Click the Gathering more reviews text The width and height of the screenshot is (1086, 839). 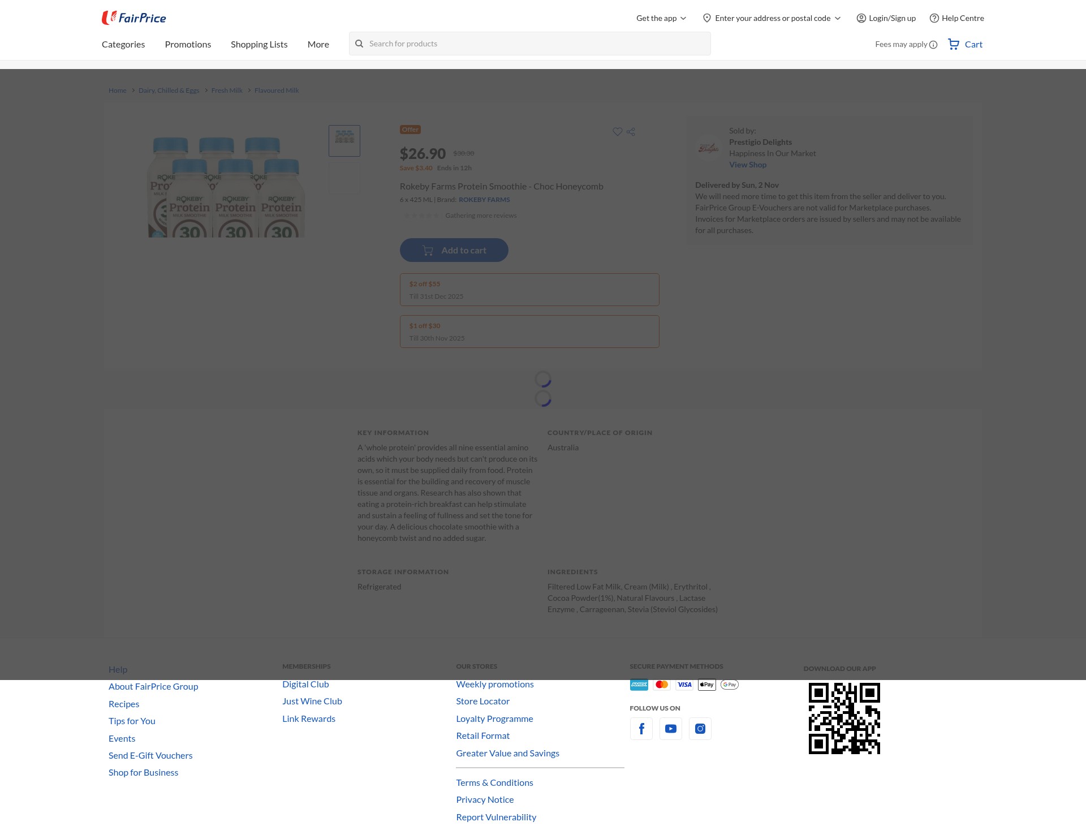point(481,216)
